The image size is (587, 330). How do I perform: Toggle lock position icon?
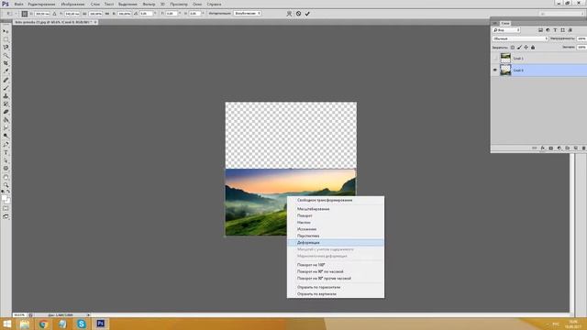526,48
